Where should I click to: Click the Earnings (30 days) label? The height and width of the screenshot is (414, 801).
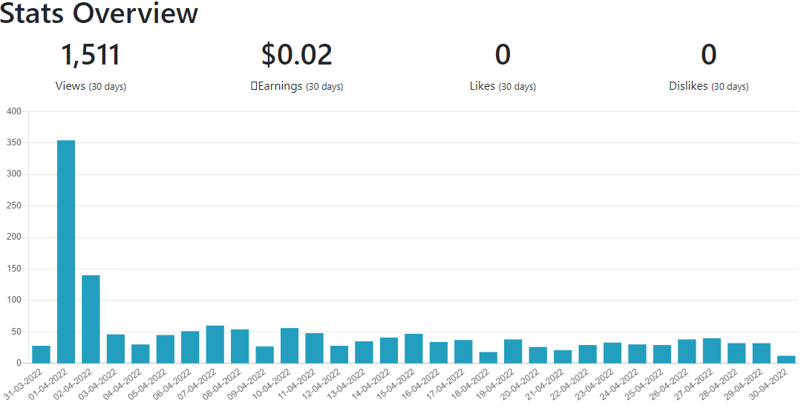(297, 86)
